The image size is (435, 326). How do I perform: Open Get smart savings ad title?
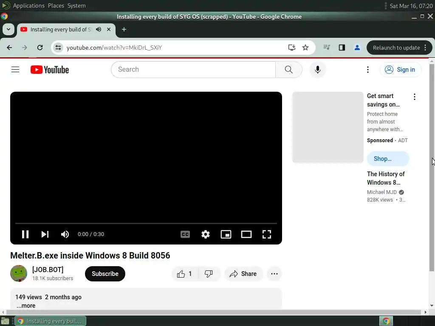click(384, 100)
